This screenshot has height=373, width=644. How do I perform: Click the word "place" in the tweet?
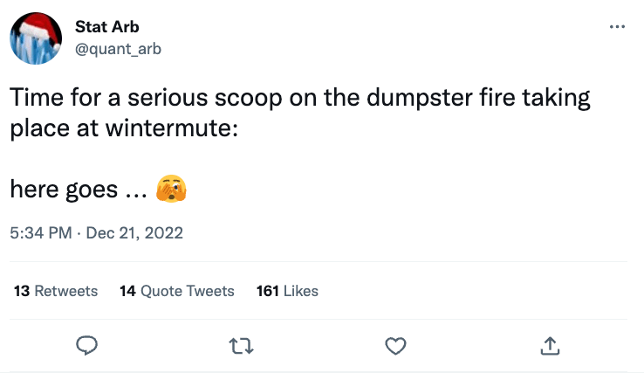point(36,127)
